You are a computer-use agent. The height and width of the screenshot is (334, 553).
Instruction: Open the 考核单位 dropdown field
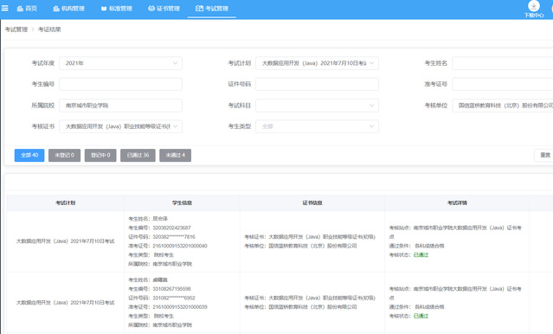pos(503,106)
